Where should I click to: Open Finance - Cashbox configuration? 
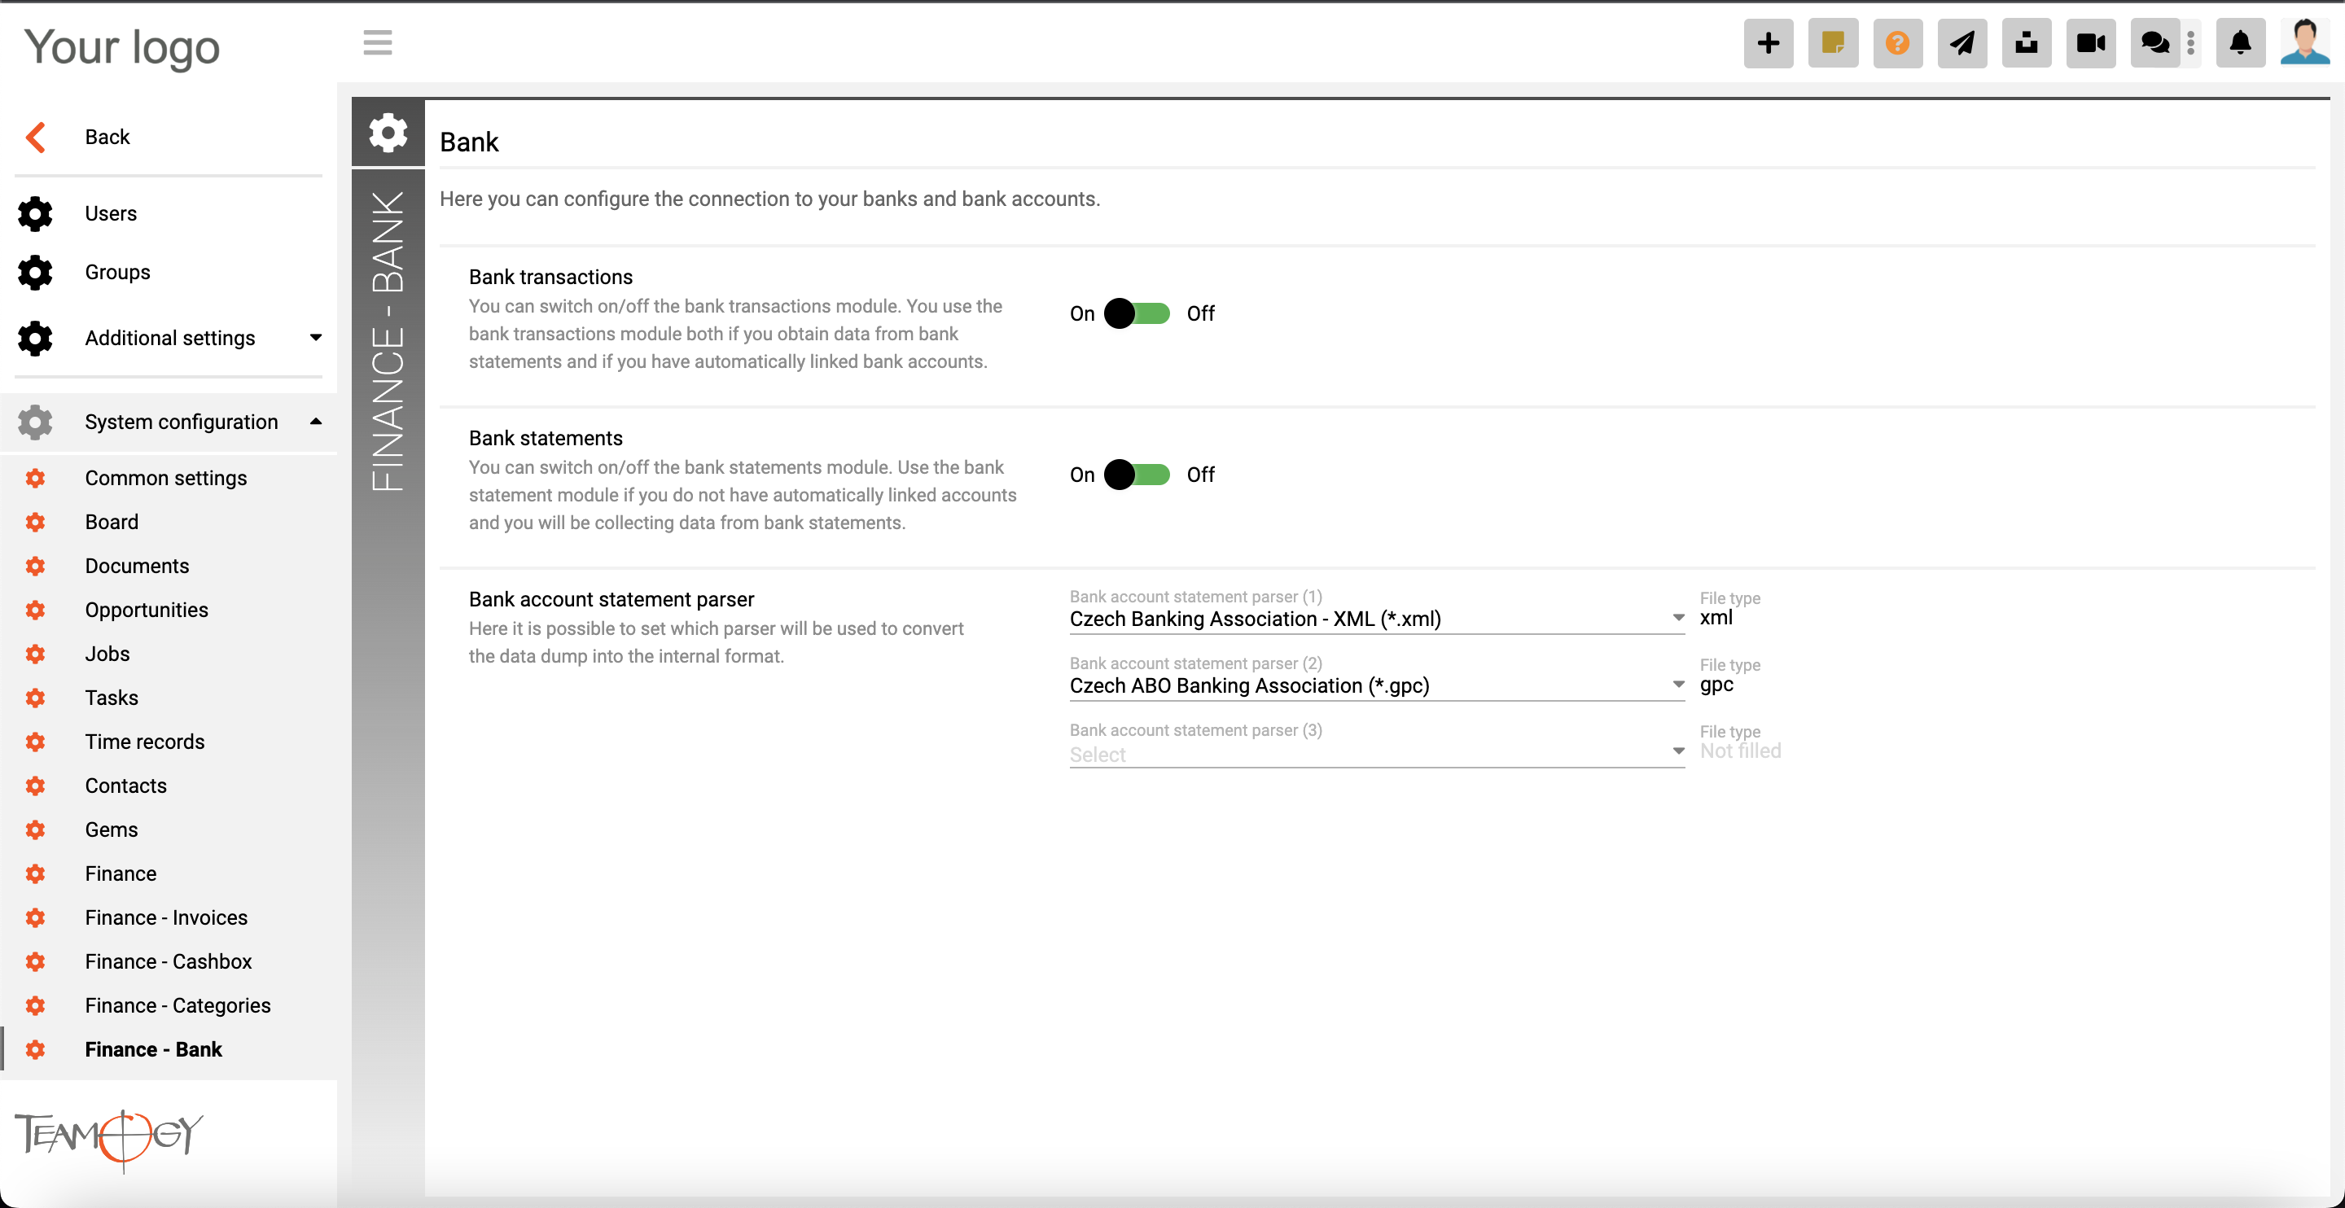point(169,961)
